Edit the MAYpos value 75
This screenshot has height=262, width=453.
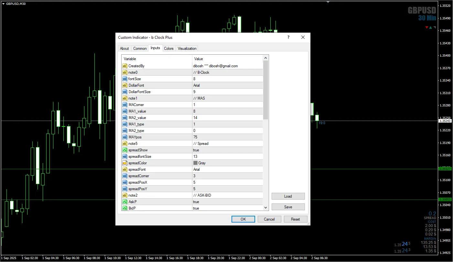pyautogui.click(x=195, y=137)
